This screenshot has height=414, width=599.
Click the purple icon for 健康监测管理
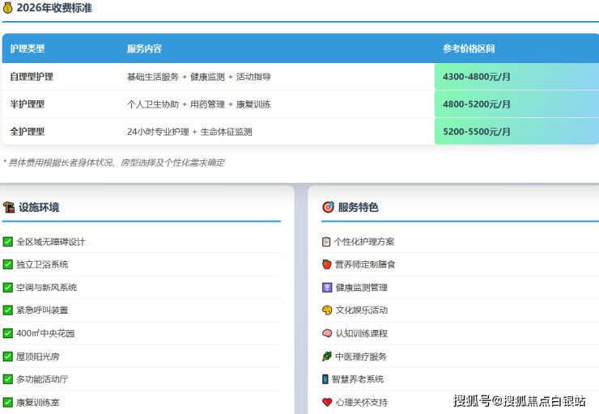pos(327,287)
